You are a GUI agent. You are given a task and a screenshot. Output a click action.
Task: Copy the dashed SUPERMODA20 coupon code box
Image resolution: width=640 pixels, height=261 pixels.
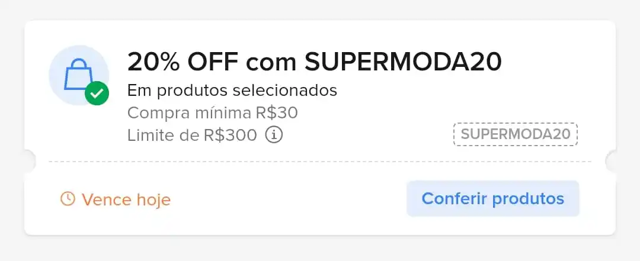pos(515,134)
